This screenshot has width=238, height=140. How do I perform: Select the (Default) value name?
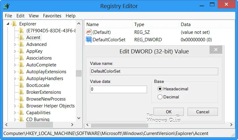coord(102,32)
